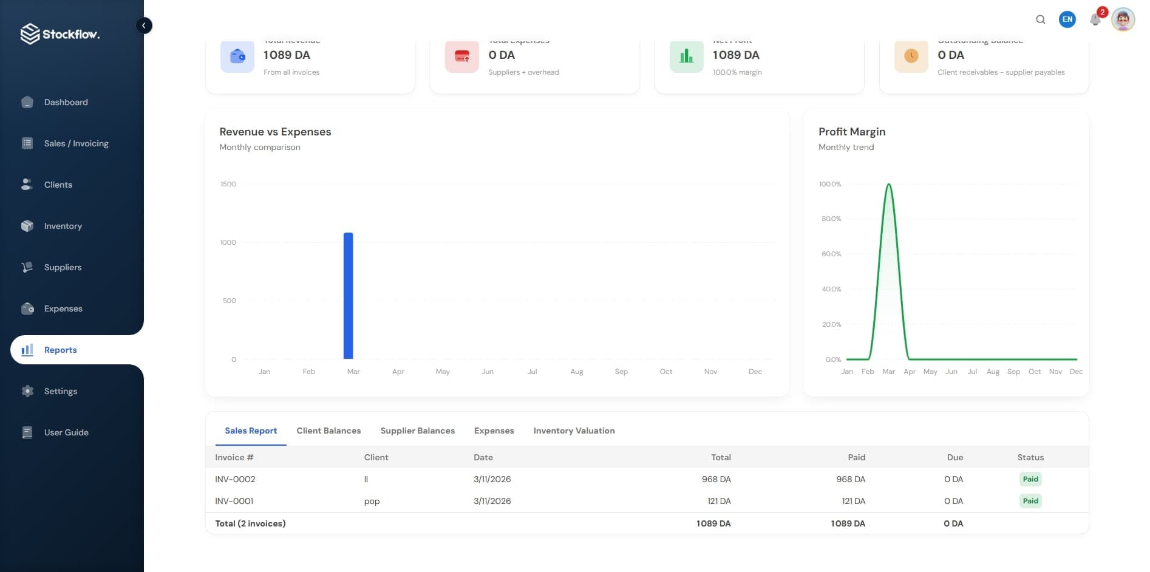This screenshot has height=572, width=1150.
Task: Select the Suppliers cart icon
Action: [27, 267]
